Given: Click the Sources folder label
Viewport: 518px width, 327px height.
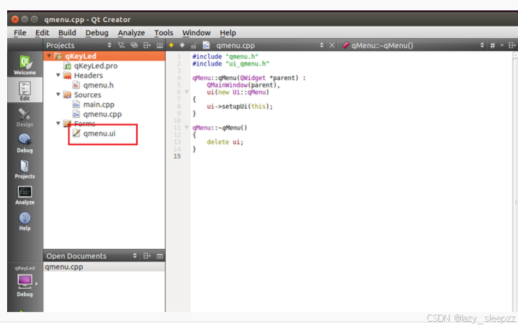Looking at the screenshot, I should tap(87, 94).
